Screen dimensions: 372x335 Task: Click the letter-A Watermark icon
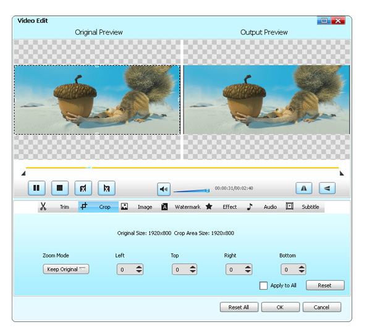164,206
